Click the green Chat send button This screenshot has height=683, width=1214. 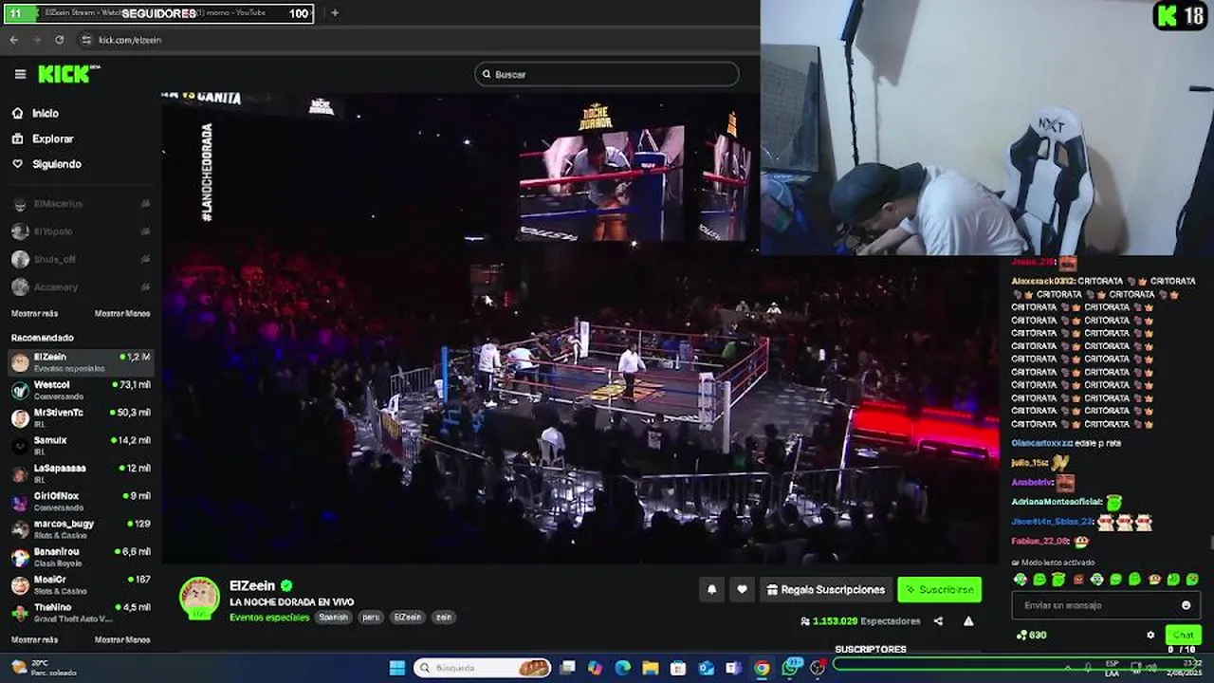1183,635
